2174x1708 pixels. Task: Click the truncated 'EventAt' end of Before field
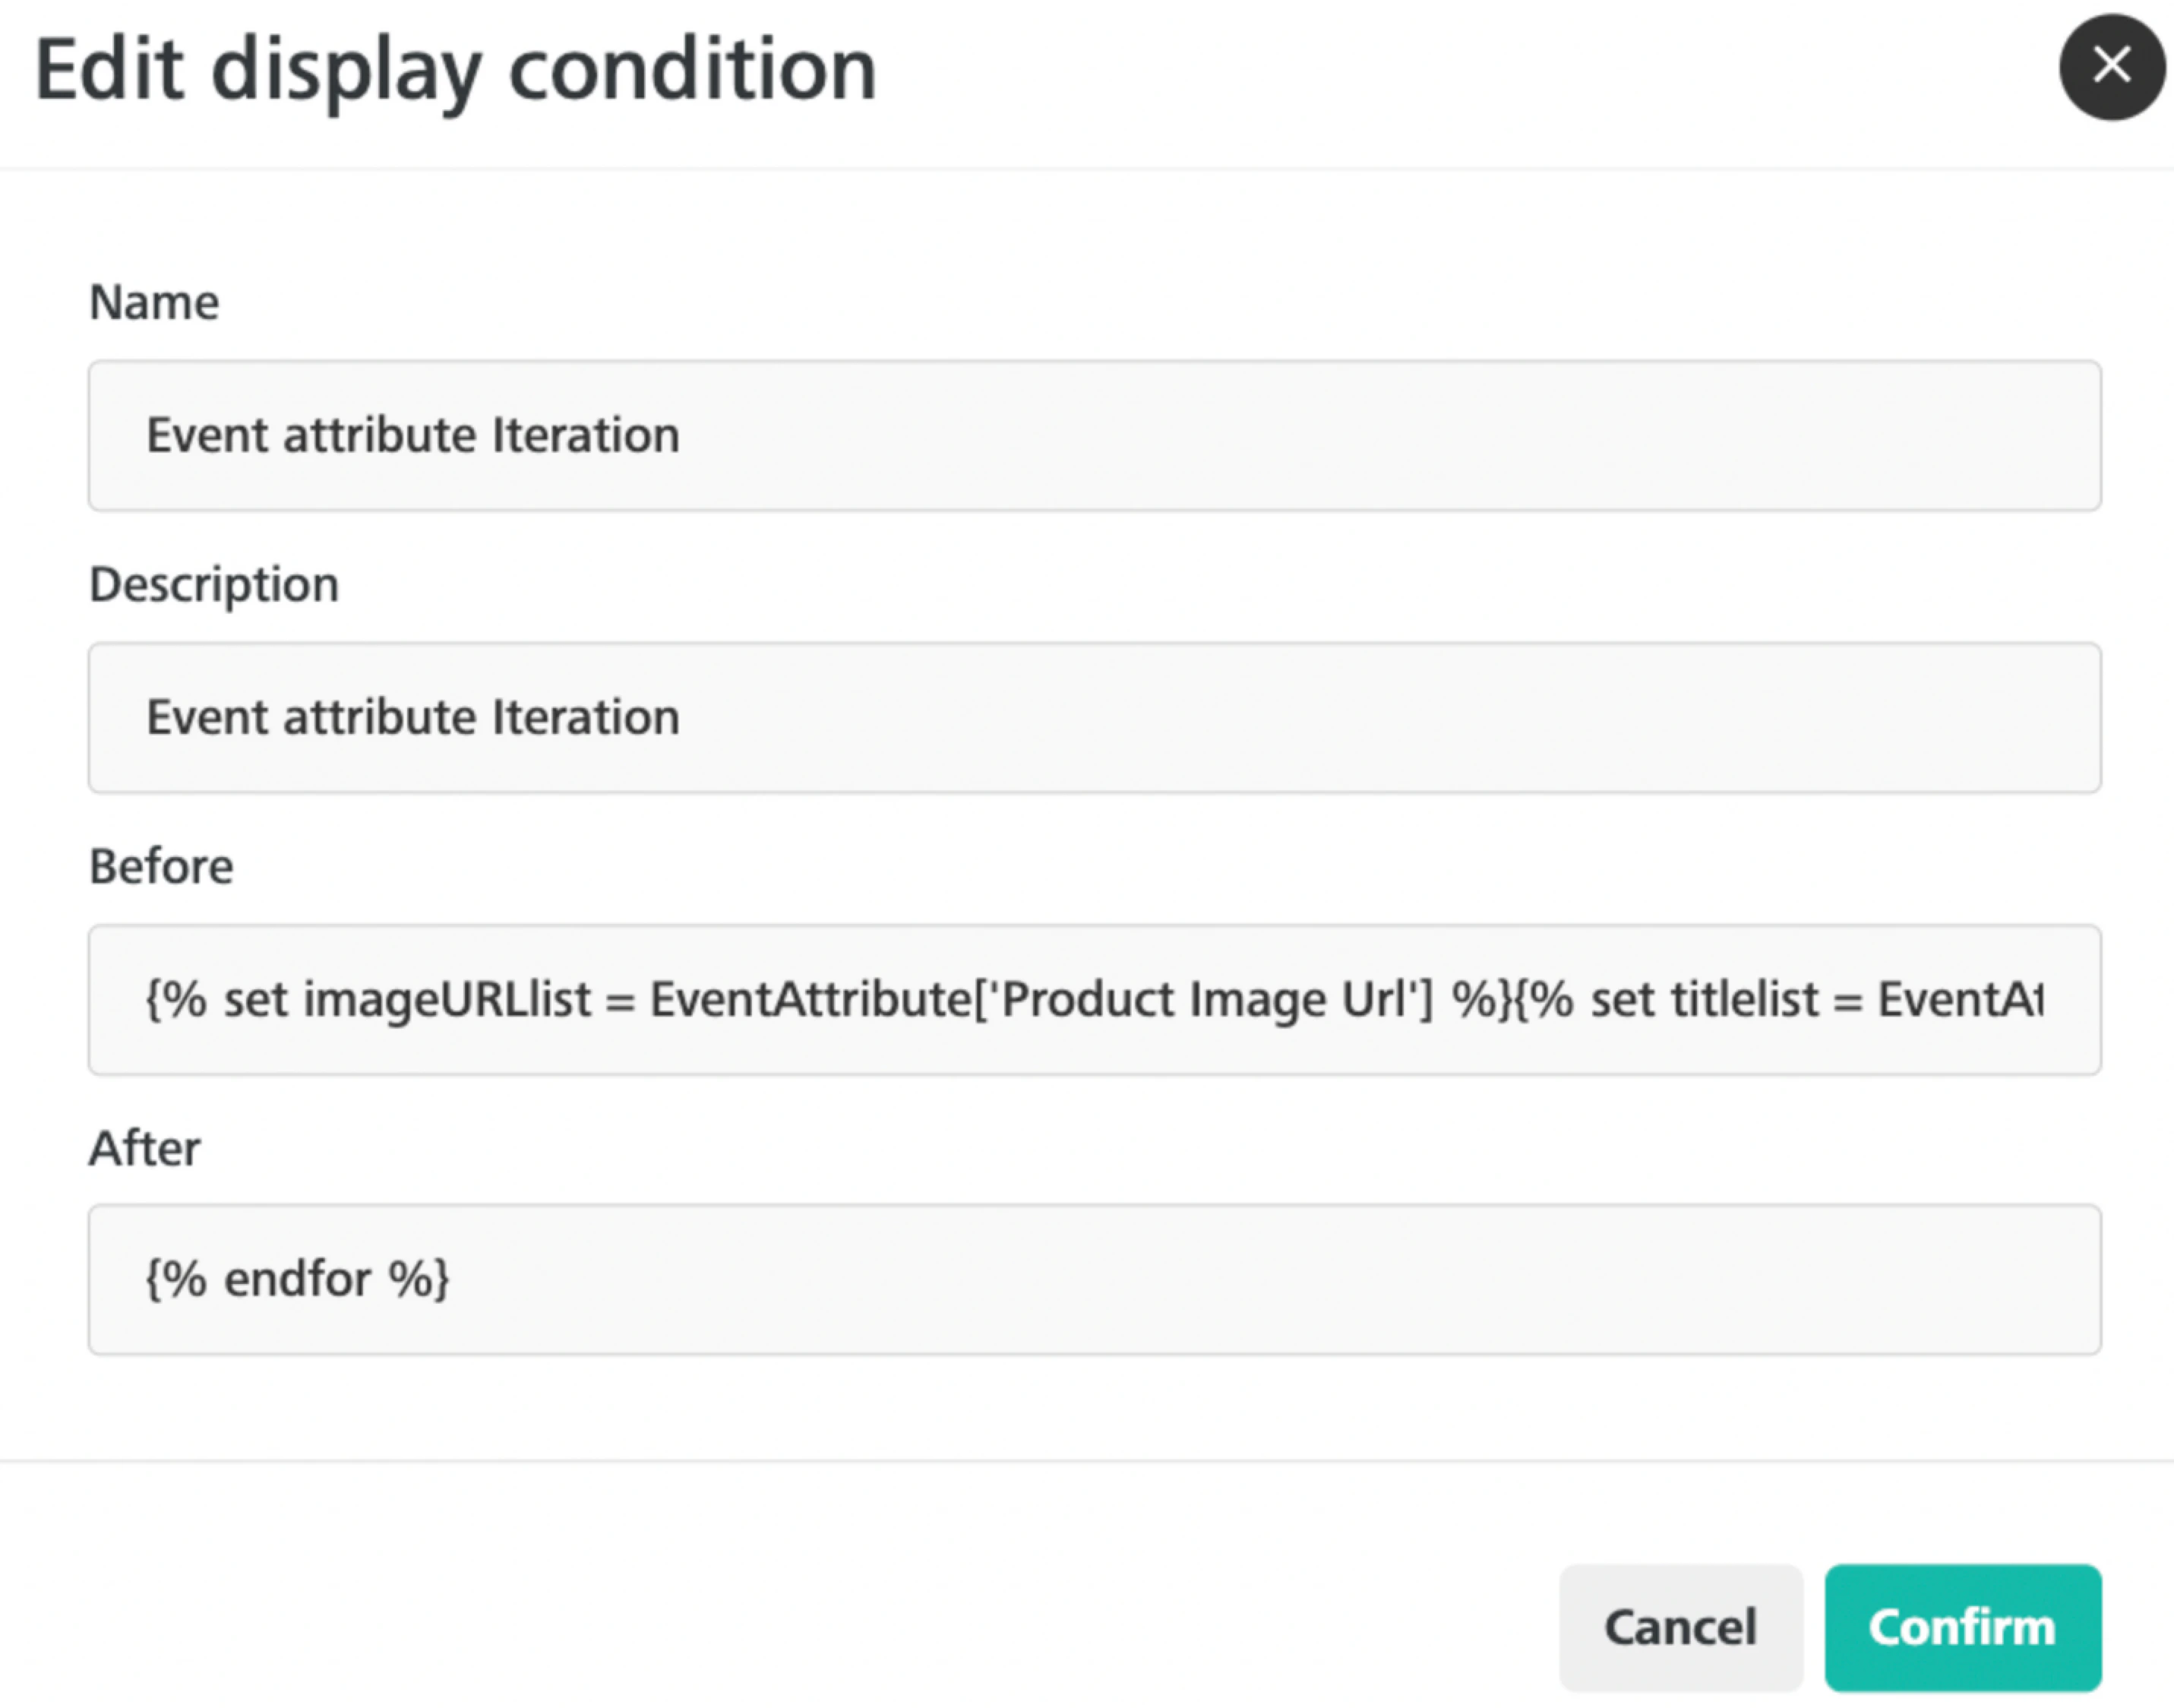(x=1959, y=1000)
